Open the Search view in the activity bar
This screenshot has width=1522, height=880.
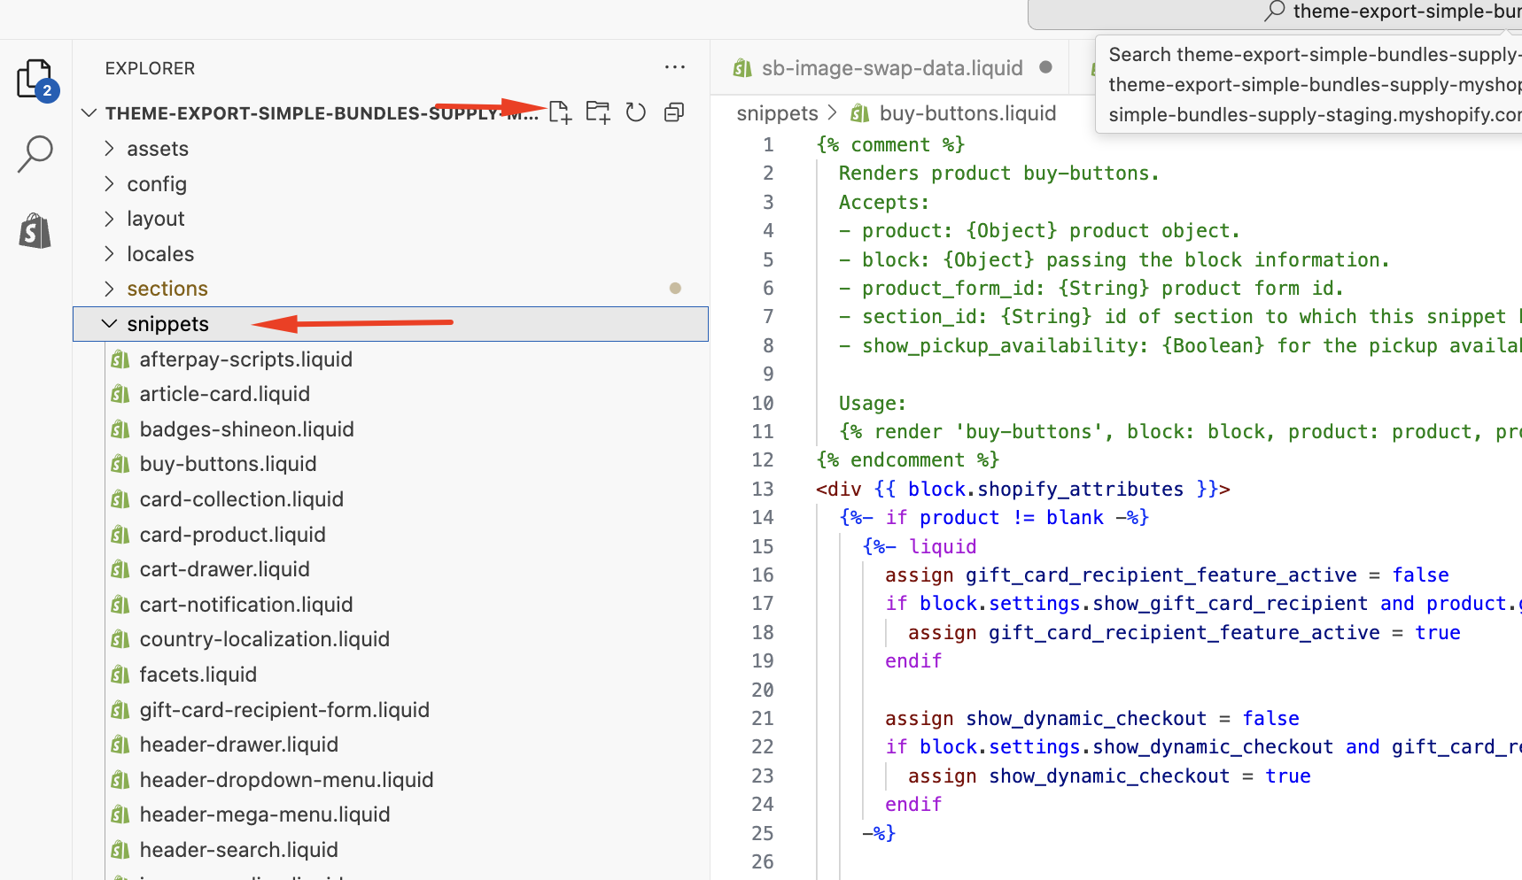tap(35, 154)
